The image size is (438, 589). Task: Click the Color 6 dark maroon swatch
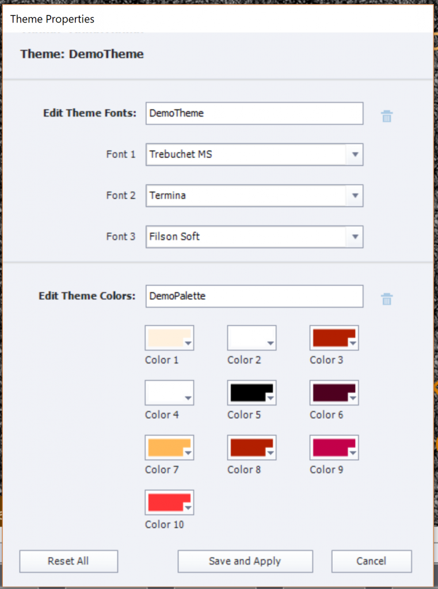tap(334, 392)
